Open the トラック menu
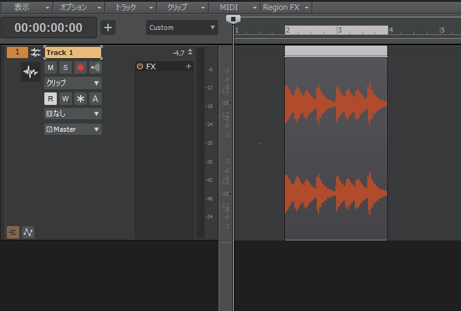Screen dimensions: 461x311 point(130,7)
